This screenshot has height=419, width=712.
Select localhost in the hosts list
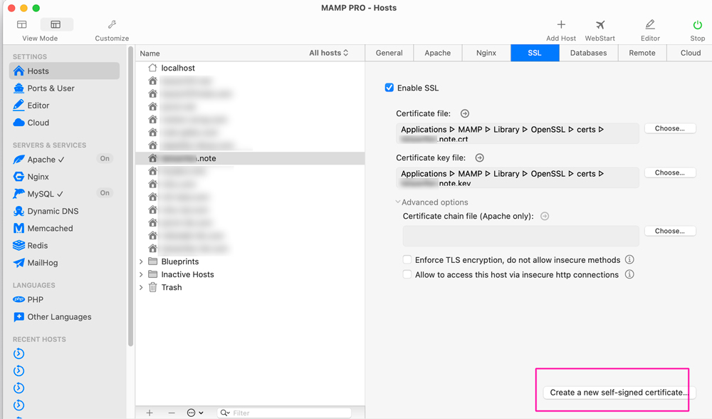tap(178, 68)
